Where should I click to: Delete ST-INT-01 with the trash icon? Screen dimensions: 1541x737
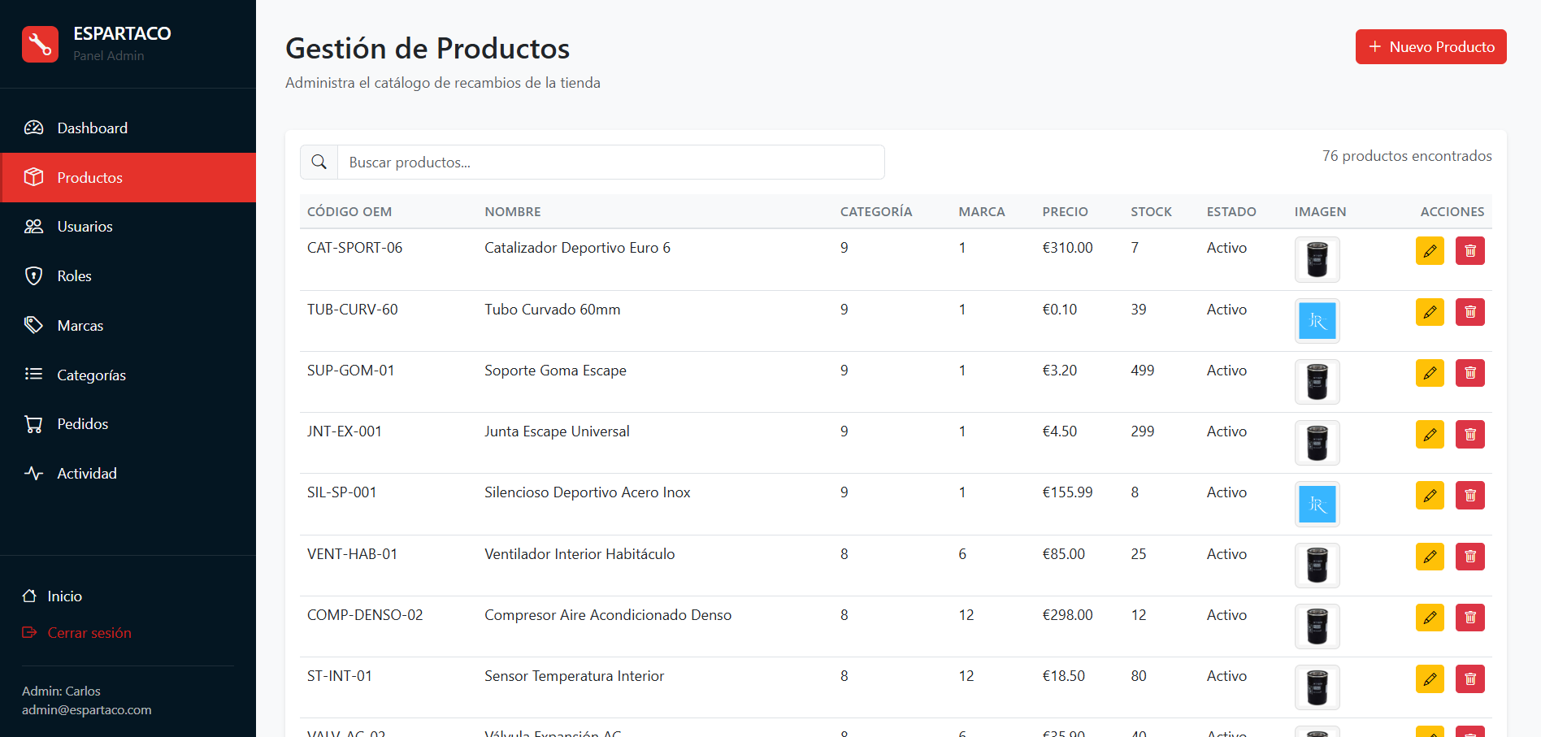tap(1470, 678)
